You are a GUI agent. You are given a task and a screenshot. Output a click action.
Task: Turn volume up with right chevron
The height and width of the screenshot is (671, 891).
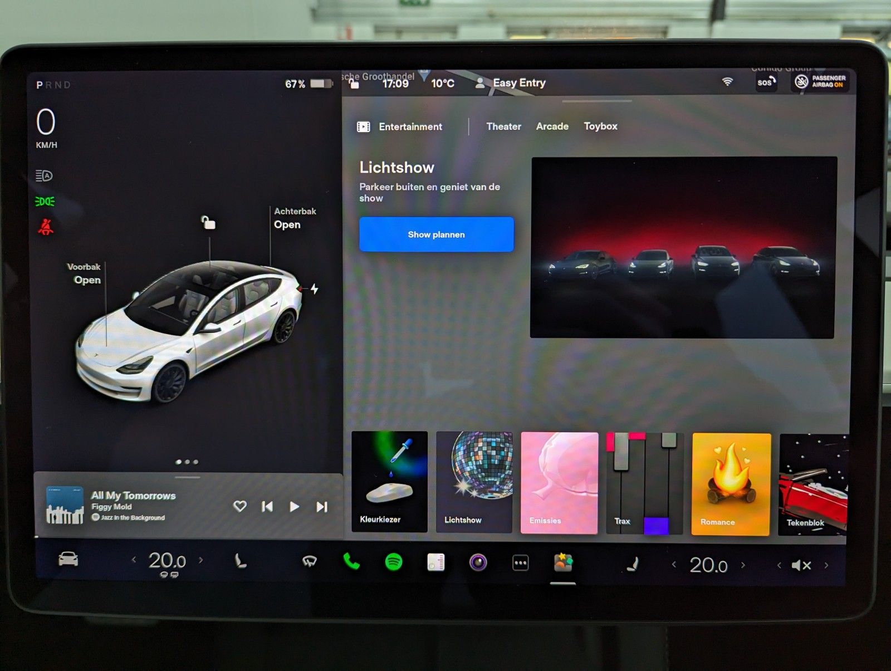pyautogui.click(x=826, y=566)
